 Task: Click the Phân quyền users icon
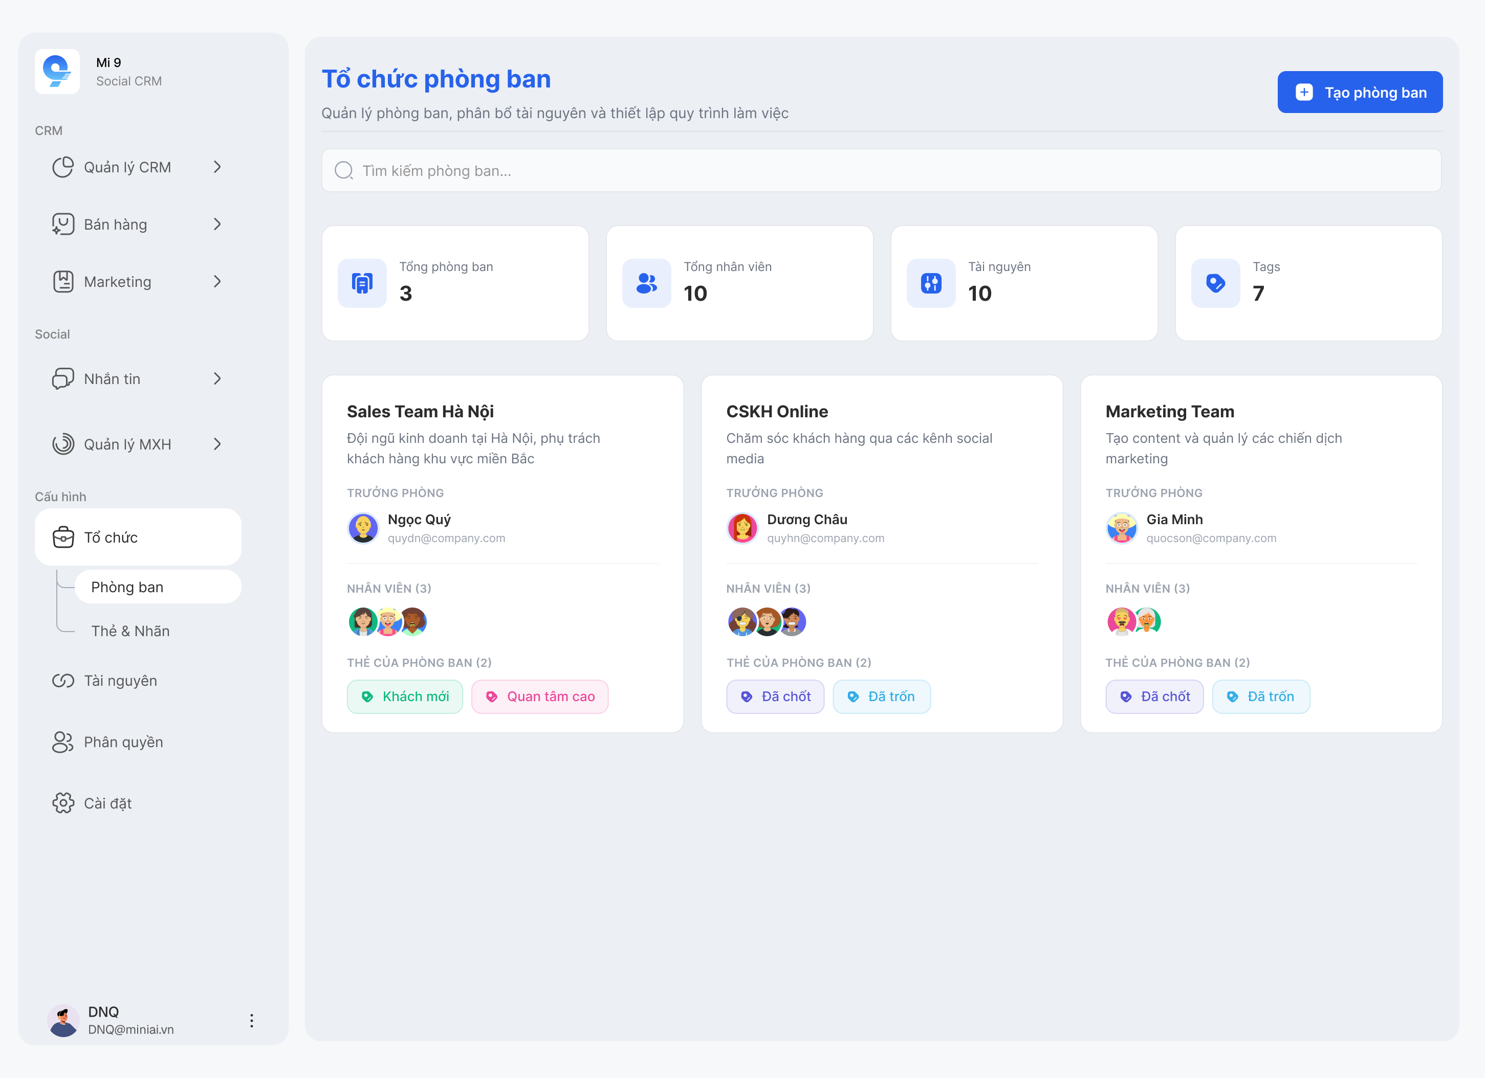(x=63, y=742)
